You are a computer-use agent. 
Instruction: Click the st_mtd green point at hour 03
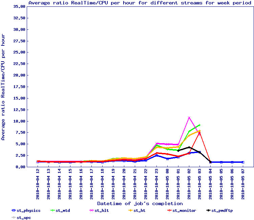(x=199, y=125)
